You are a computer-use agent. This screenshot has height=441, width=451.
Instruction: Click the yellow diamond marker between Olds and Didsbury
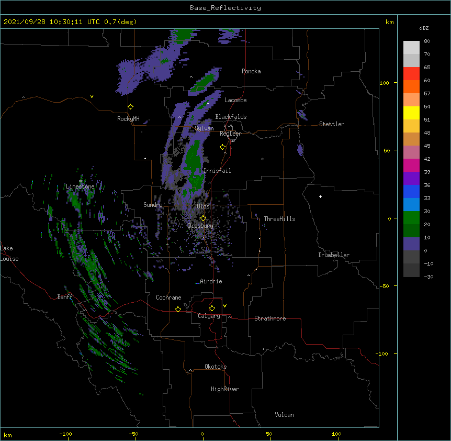point(203,218)
